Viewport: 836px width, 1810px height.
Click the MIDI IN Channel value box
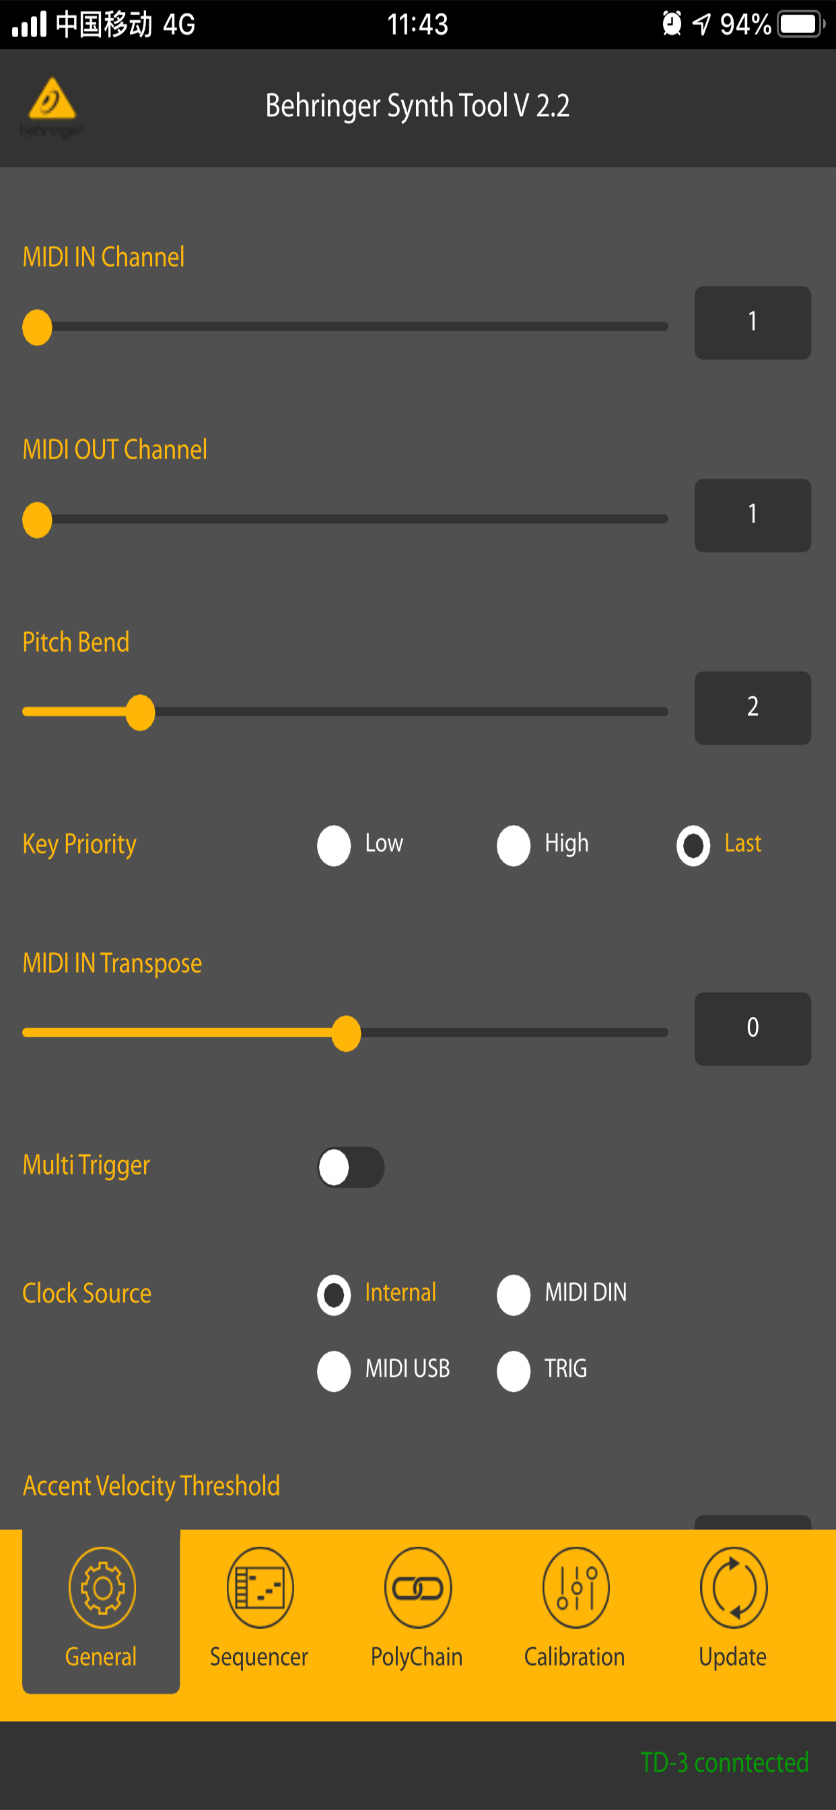pos(753,323)
